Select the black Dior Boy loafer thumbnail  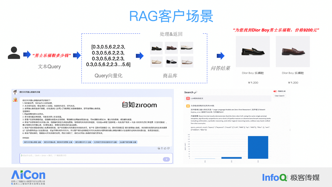coord(252,52)
